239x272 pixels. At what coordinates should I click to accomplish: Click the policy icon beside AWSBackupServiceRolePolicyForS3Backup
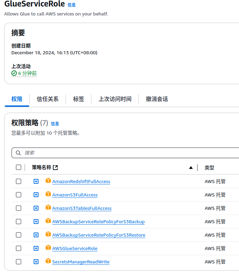(48, 220)
